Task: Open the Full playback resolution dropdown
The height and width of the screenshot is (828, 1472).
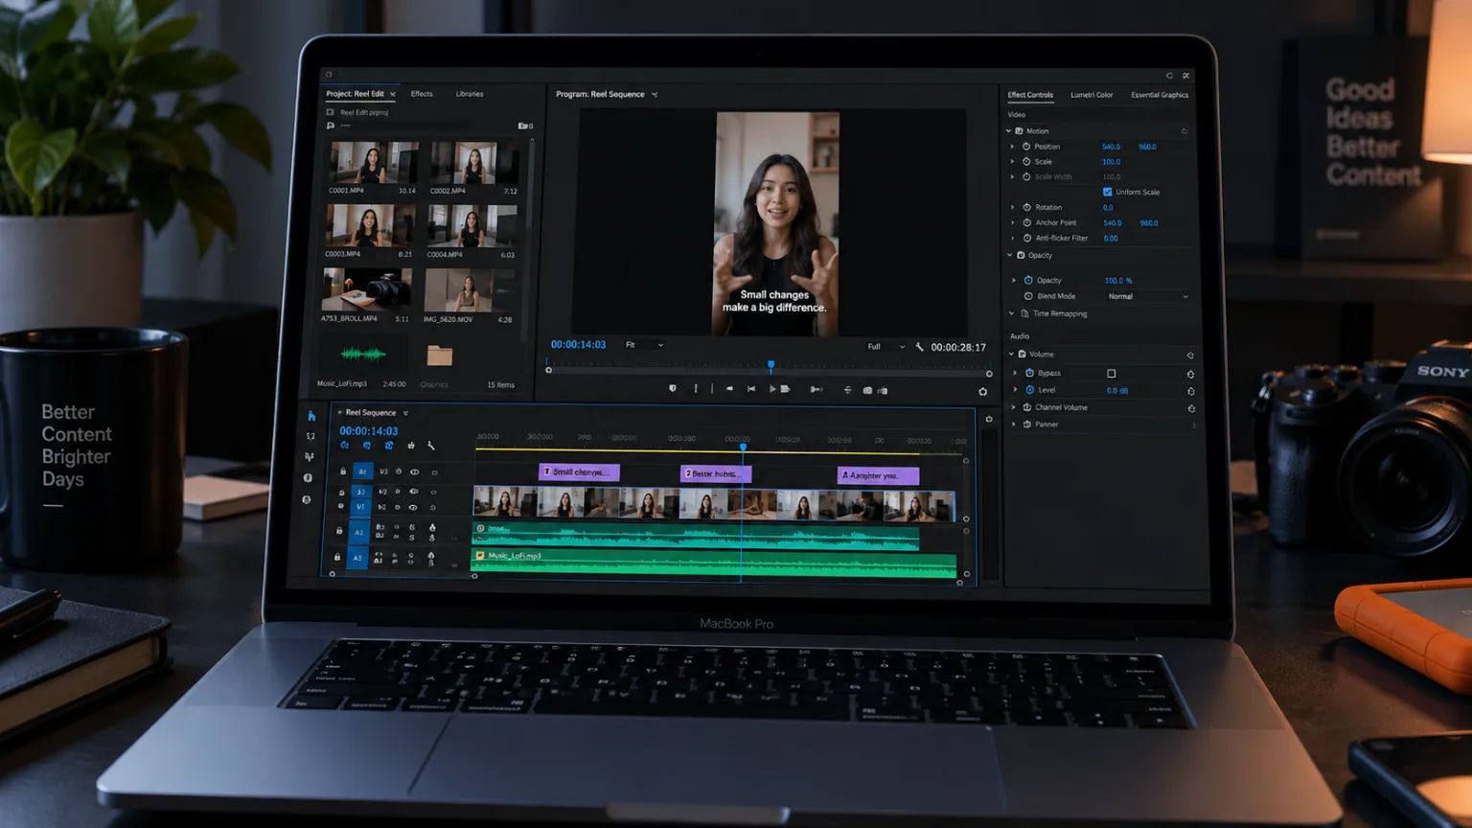Action: 885,347
